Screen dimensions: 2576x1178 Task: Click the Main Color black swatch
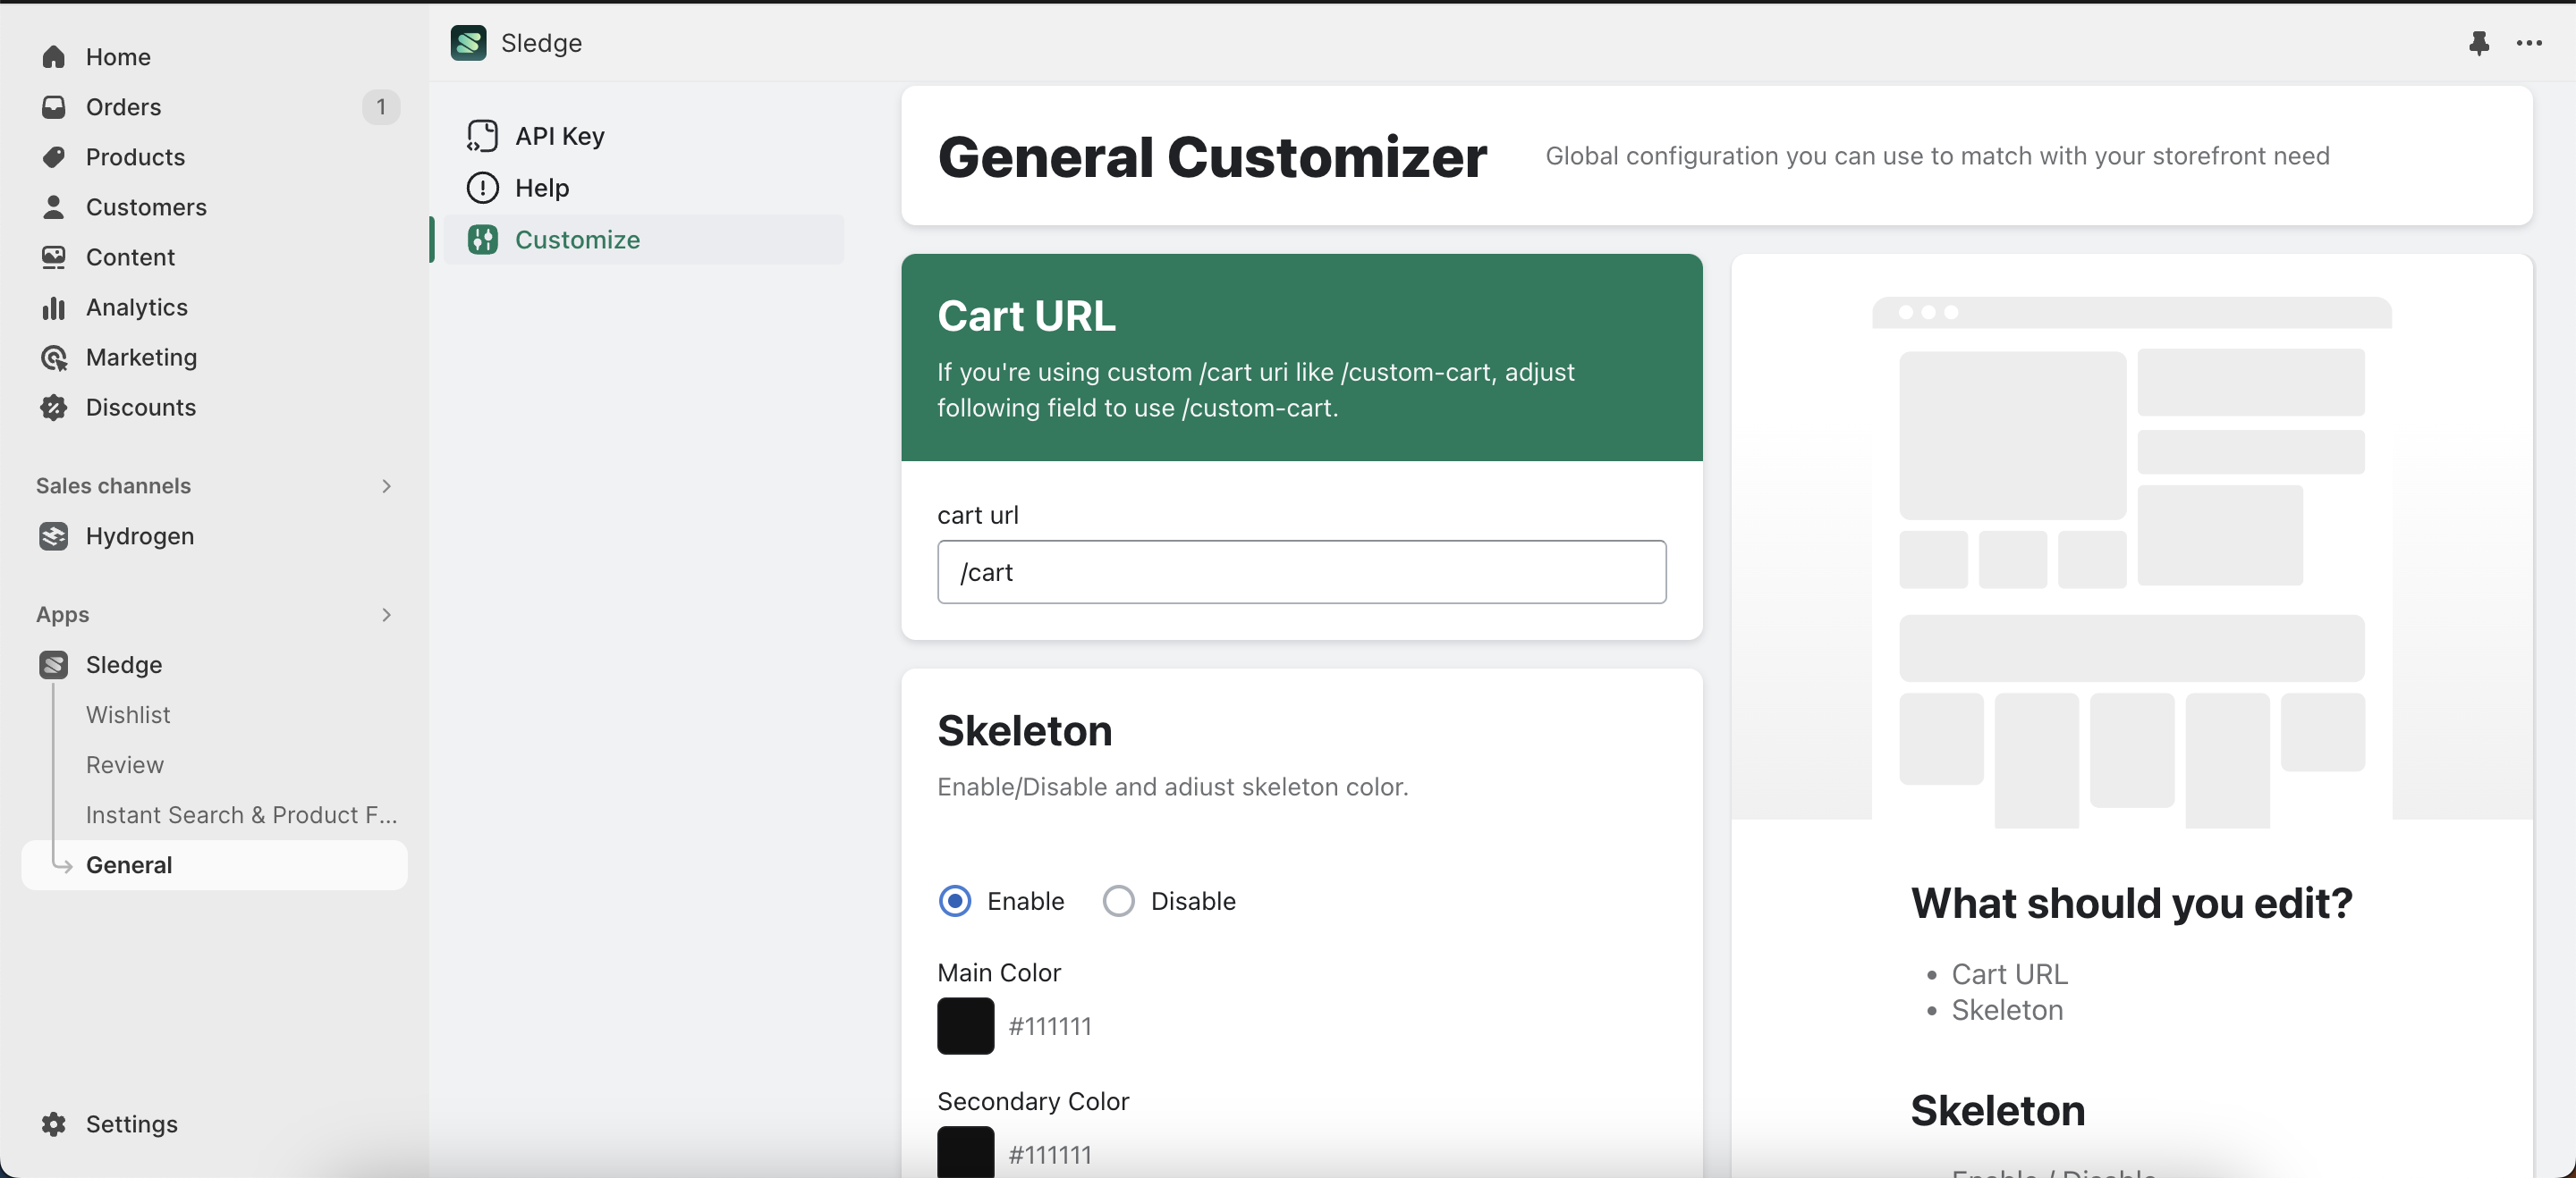[x=965, y=1026]
